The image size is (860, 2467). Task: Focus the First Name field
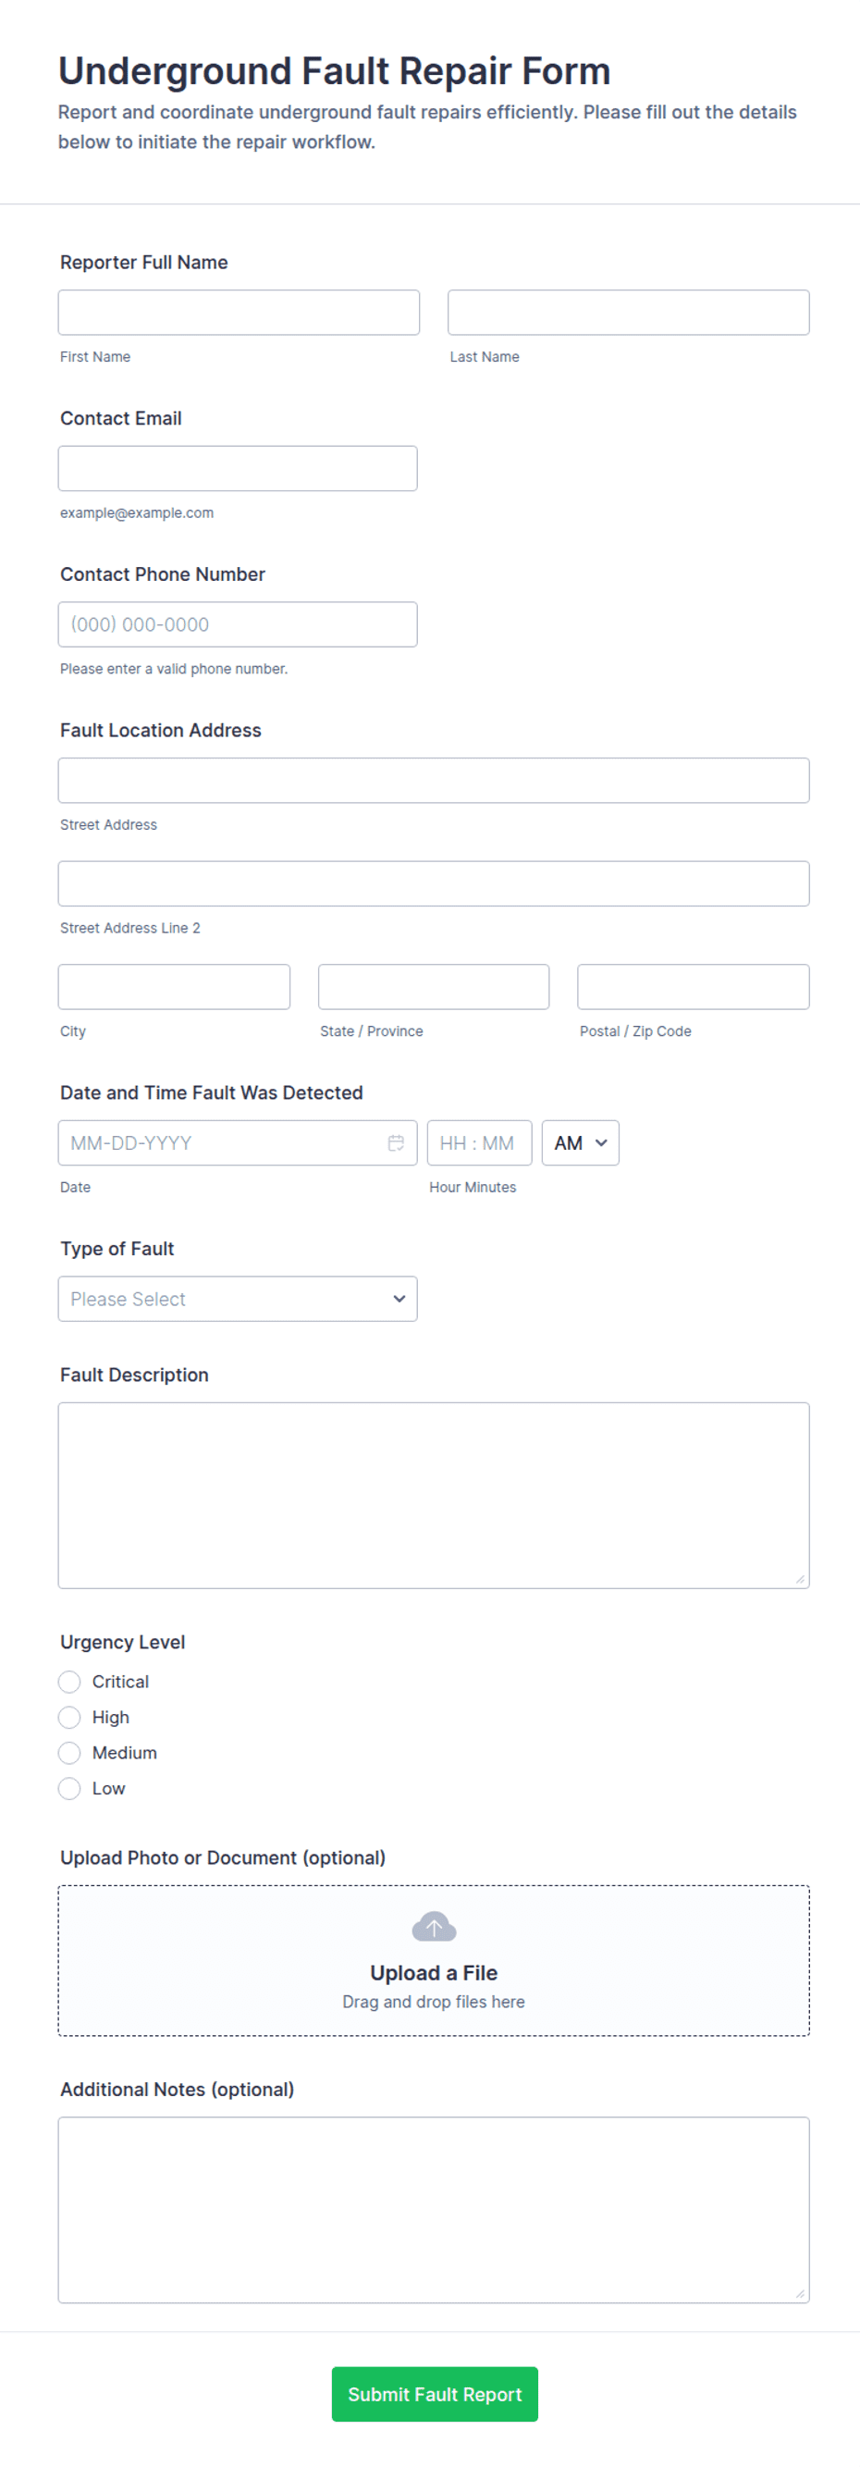(239, 313)
